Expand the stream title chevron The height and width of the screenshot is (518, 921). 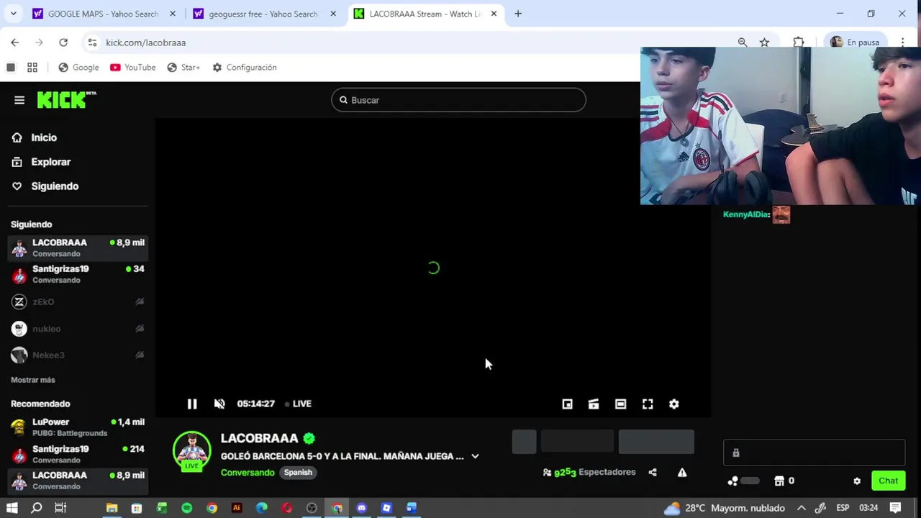point(475,456)
